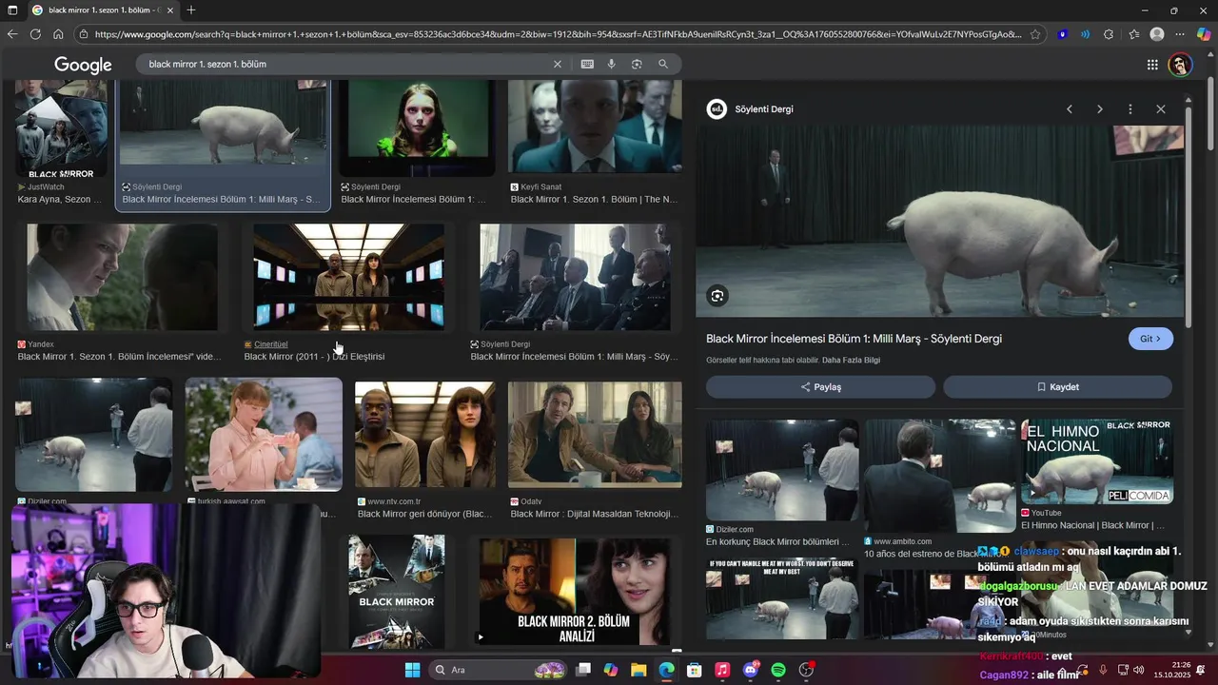Click the Google search input field
1218x685 pixels.
pos(343,64)
